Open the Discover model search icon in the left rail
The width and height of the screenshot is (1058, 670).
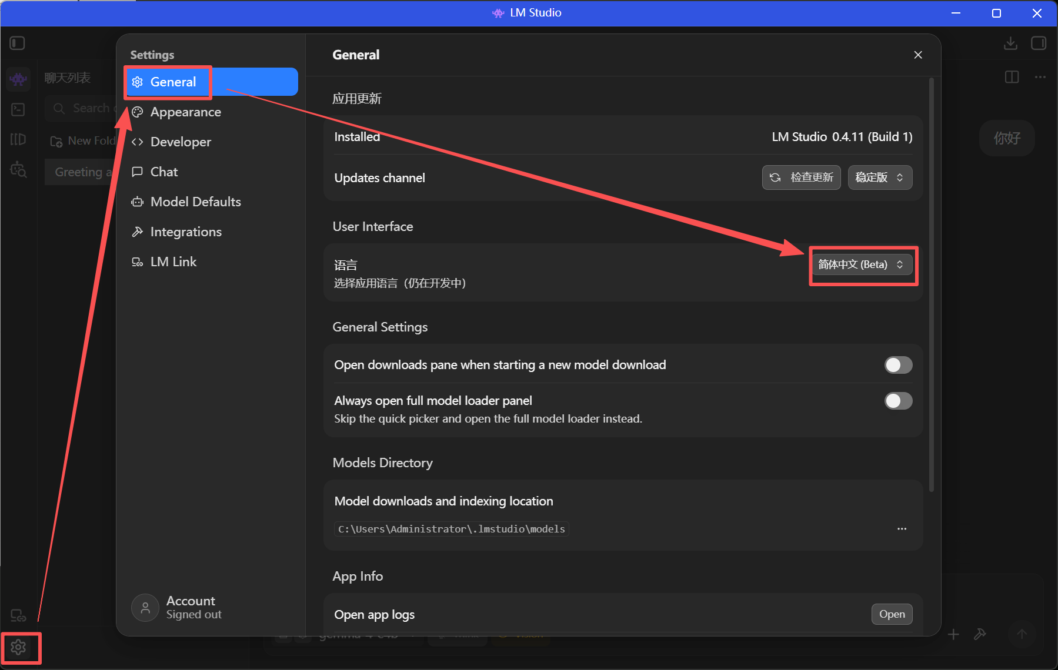tap(18, 170)
